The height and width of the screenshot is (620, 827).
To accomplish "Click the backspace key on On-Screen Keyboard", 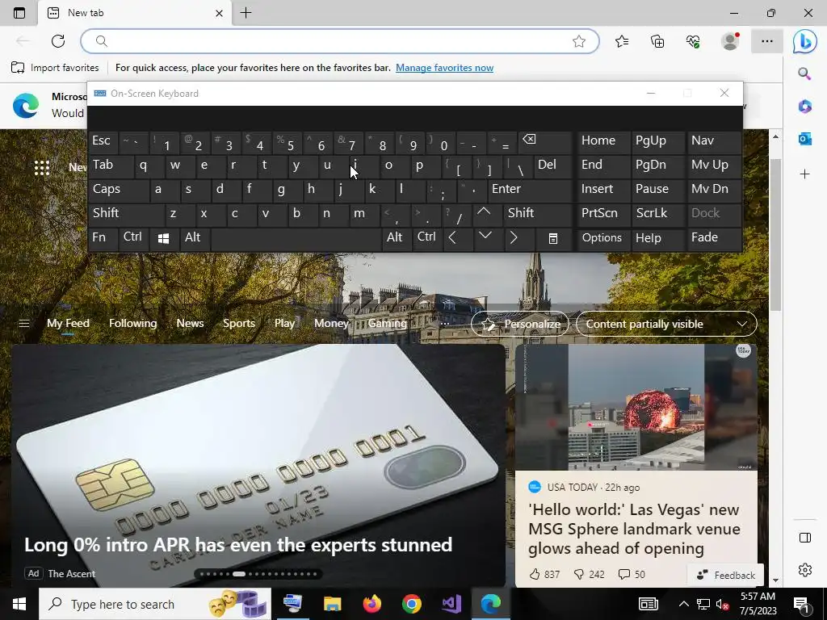I will [x=545, y=142].
